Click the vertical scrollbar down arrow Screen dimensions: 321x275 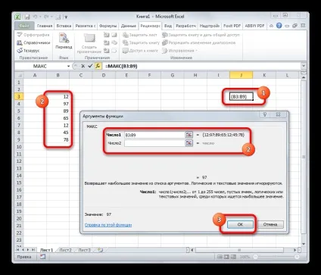pos(304,244)
